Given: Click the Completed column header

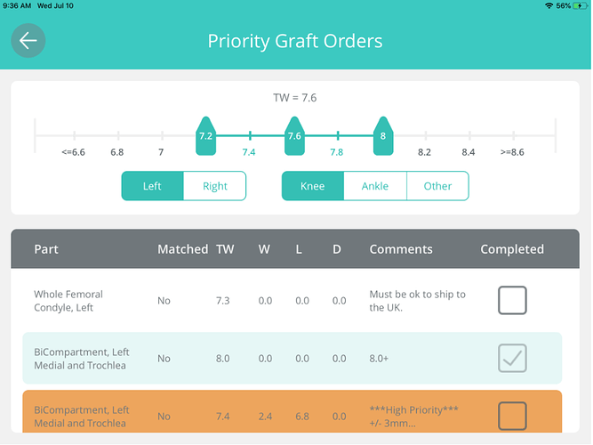Looking at the screenshot, I should [512, 249].
